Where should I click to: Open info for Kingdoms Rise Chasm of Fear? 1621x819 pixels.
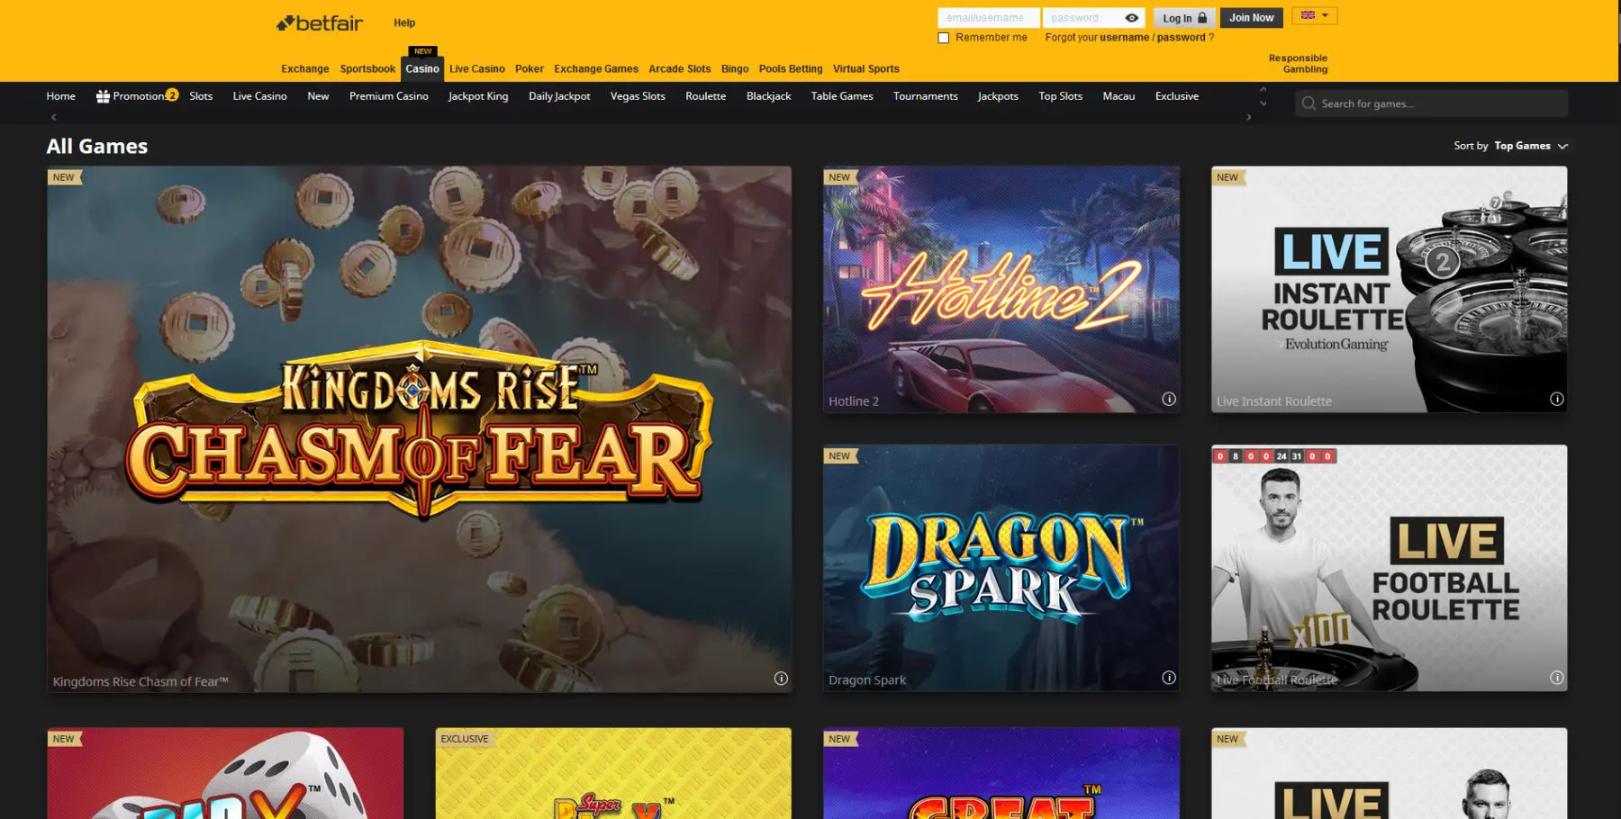click(x=781, y=679)
